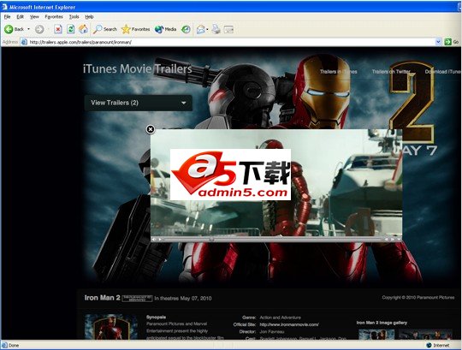
Task: Open the Favorites star button
Action: tap(135, 29)
